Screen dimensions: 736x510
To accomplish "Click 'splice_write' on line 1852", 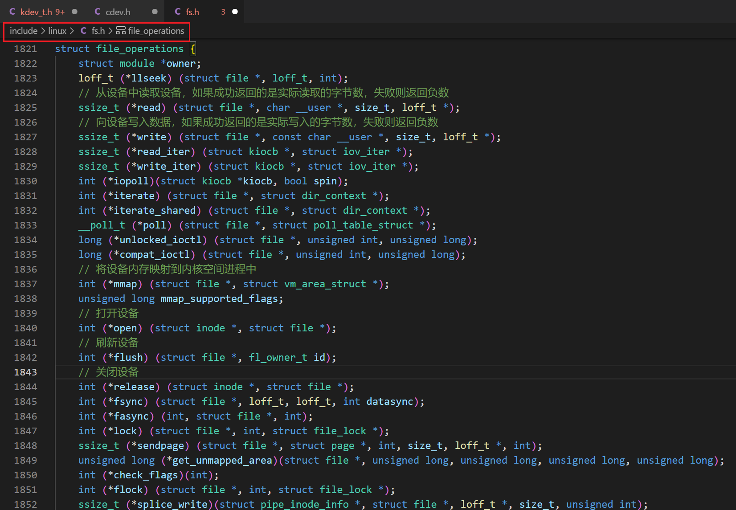I will click(x=172, y=505).
